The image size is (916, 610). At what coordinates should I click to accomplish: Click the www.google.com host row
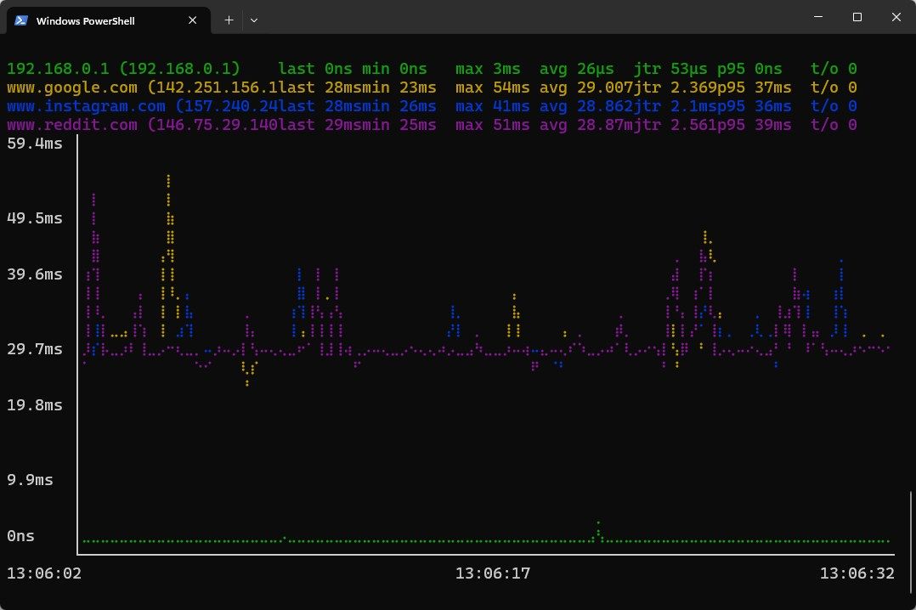tap(432, 88)
